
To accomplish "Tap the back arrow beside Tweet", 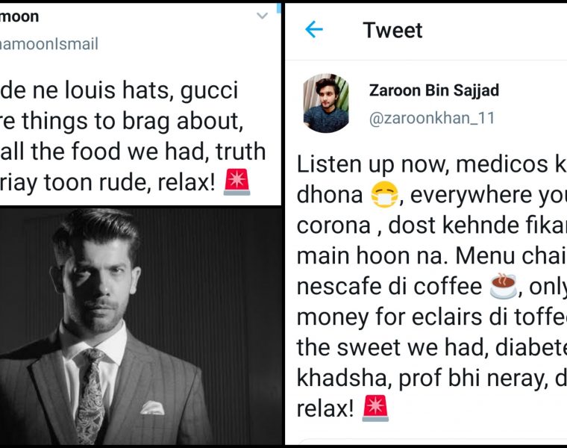I will 314,30.
